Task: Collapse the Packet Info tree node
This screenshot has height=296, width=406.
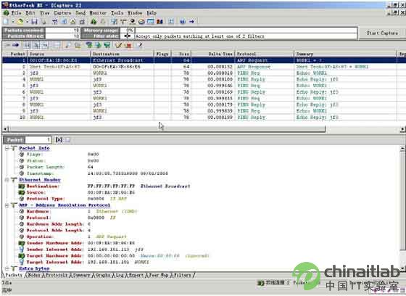Action: tap(7, 148)
